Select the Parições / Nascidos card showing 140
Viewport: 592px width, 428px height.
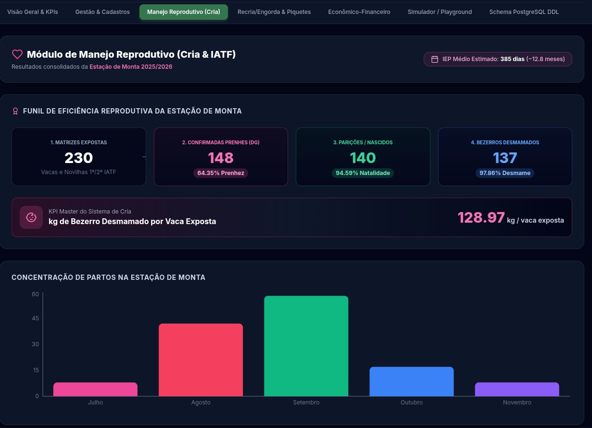(x=363, y=157)
